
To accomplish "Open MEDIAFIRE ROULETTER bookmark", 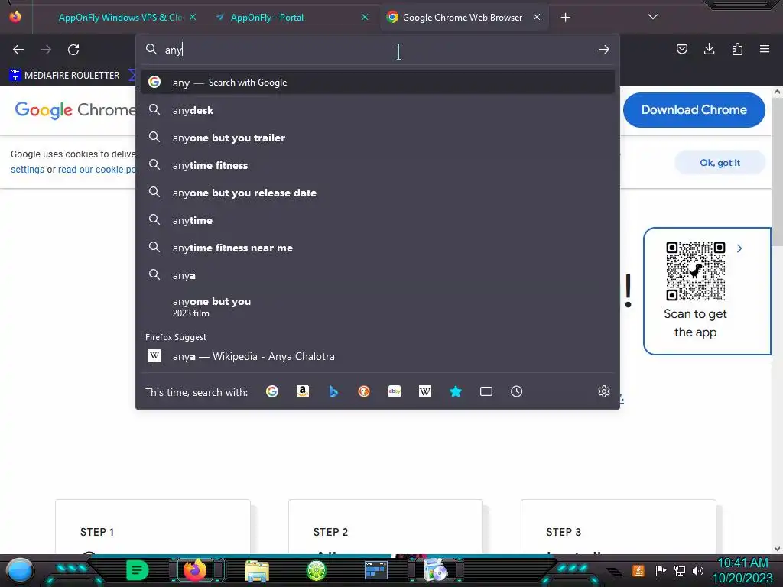I will click(64, 75).
